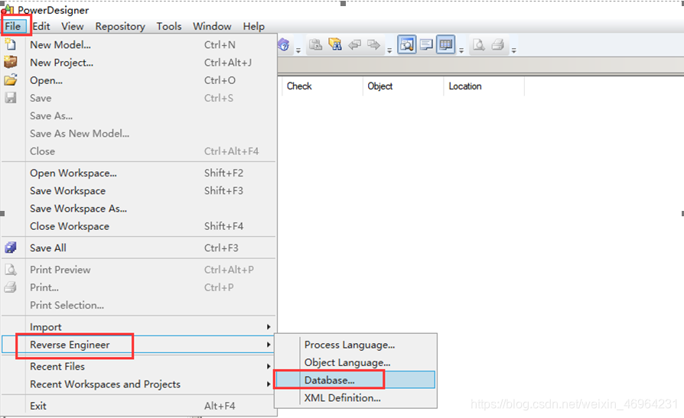Click the PowerDesigner title bar icon
This screenshot has width=684, height=418.
coord(8,9)
